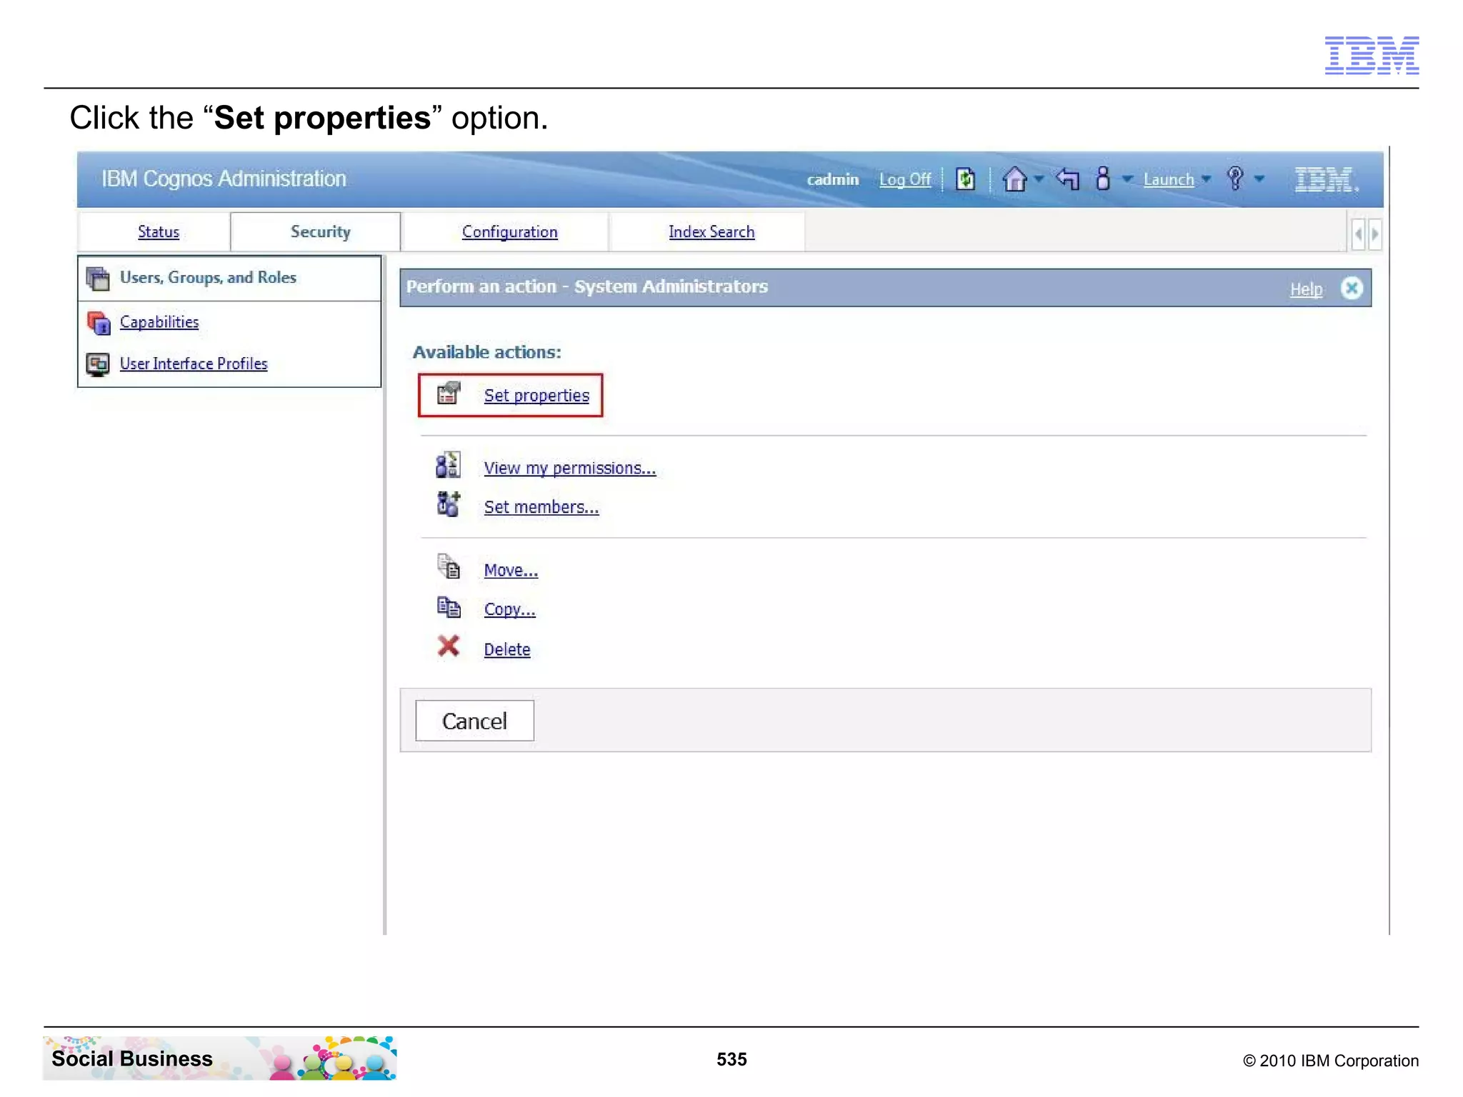Screen dimensions: 1463x1097
Task: Click the return back arrow icon
Action: point(1068,179)
